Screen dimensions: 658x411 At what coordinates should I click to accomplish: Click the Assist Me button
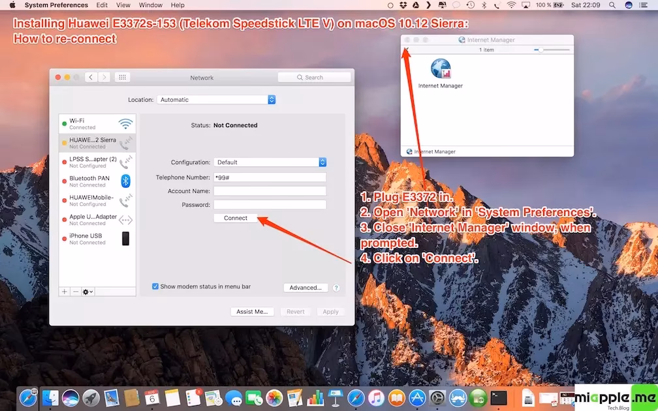pyautogui.click(x=252, y=312)
